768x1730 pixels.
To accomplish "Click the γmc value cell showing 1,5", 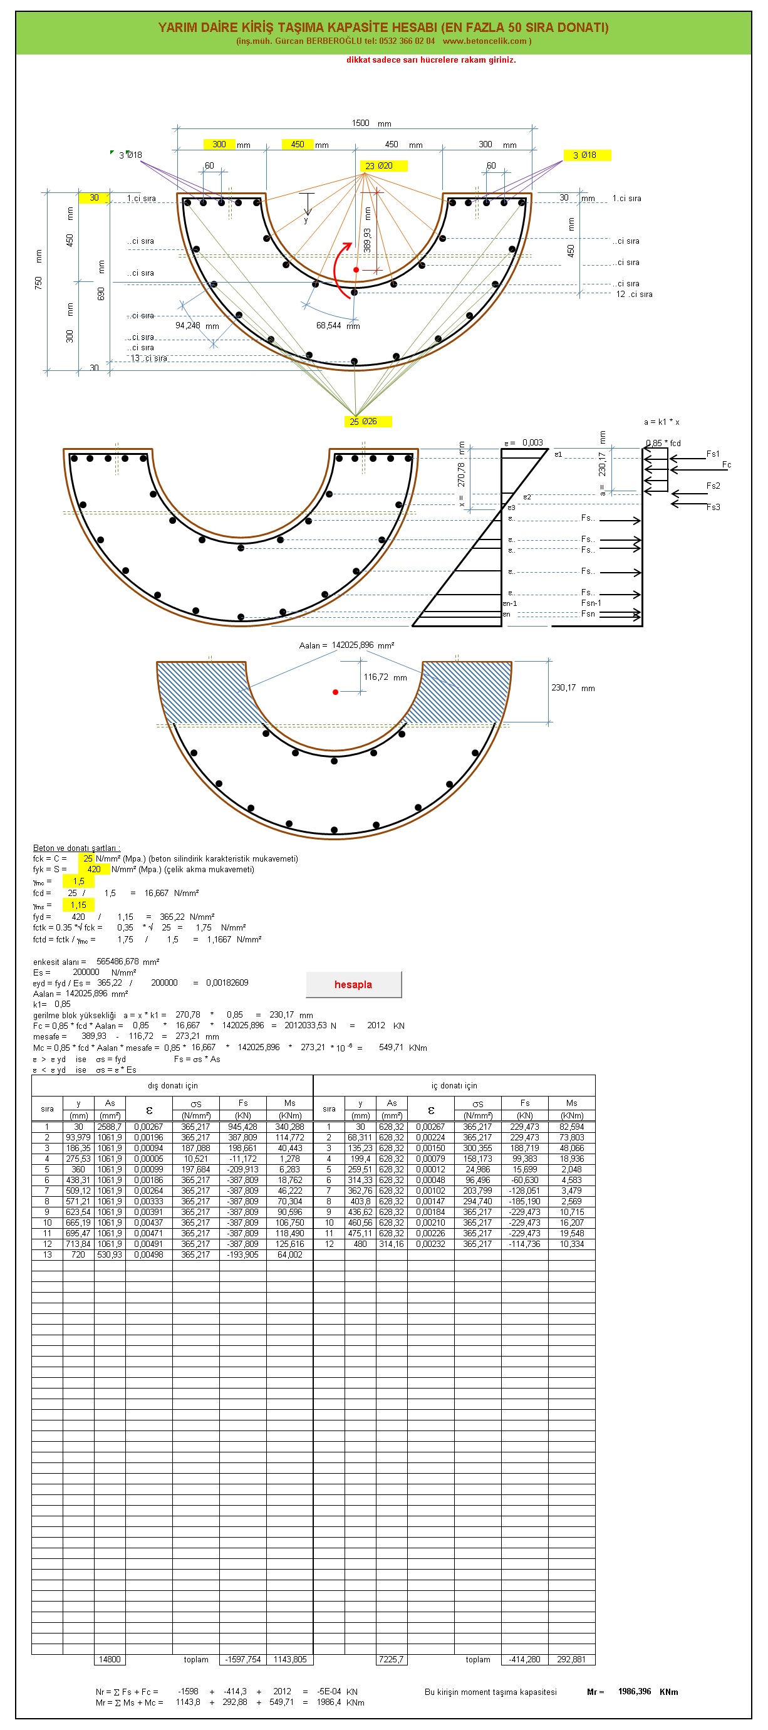I will coord(78,881).
